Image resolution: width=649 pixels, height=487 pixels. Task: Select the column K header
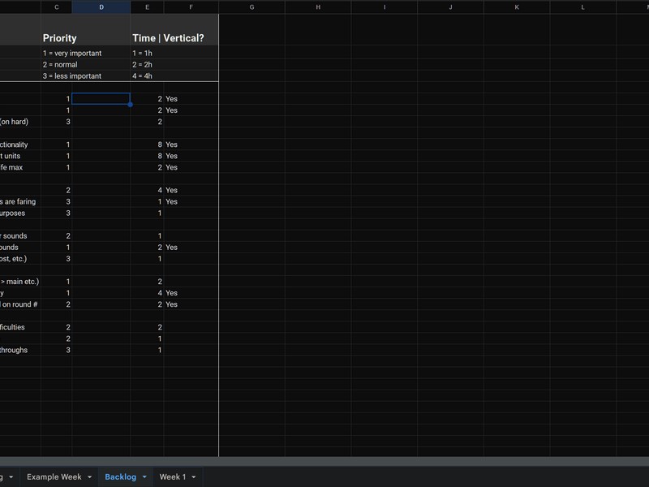tap(517, 7)
